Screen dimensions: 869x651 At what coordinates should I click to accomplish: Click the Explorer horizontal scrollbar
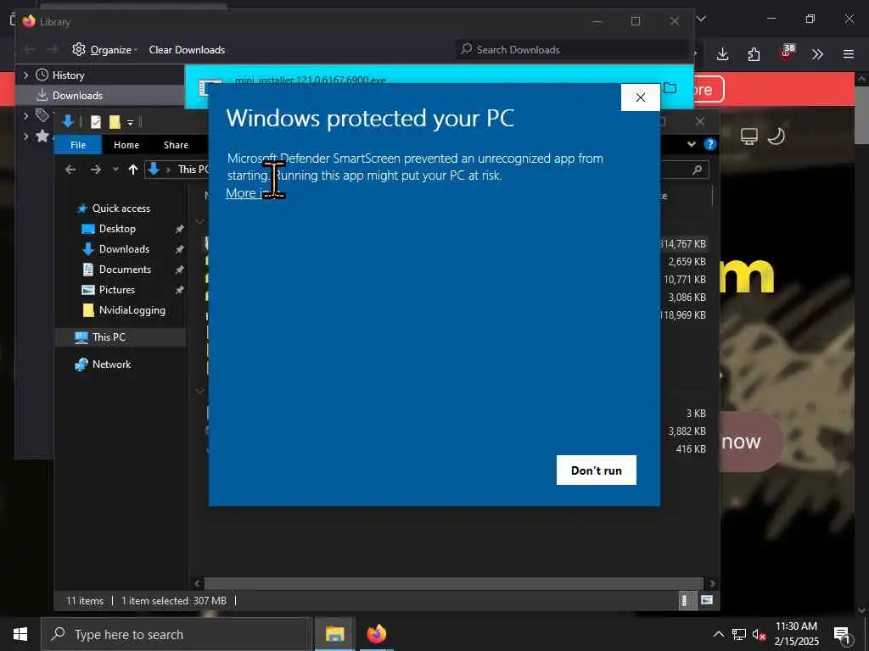[x=453, y=583]
